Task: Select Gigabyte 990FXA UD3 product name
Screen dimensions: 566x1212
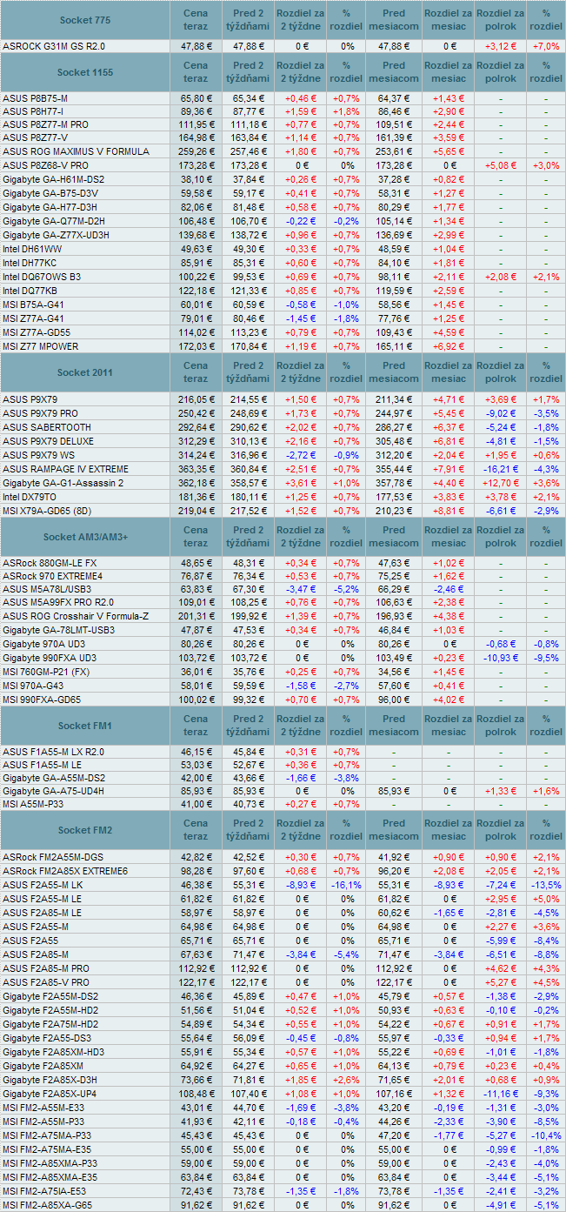Action: pyautogui.click(x=50, y=657)
